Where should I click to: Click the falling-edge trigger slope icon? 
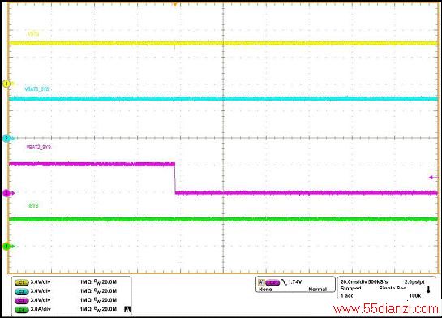(x=284, y=282)
